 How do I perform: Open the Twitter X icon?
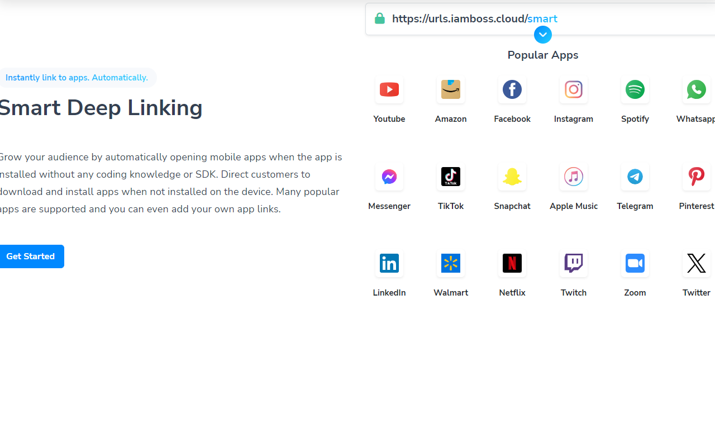697,263
